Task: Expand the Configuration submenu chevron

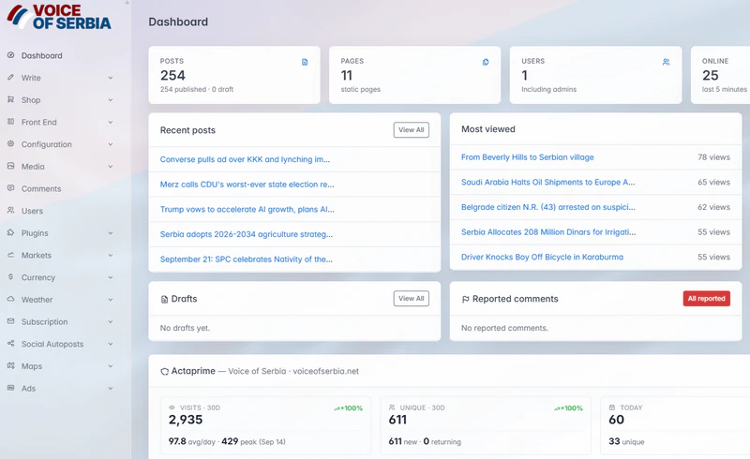Action: point(111,144)
